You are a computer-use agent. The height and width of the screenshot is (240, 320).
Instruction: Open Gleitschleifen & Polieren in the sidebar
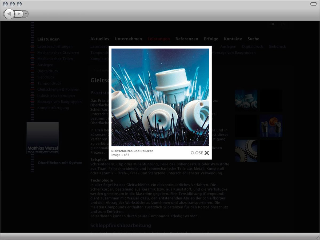pyautogui.click(x=58, y=89)
